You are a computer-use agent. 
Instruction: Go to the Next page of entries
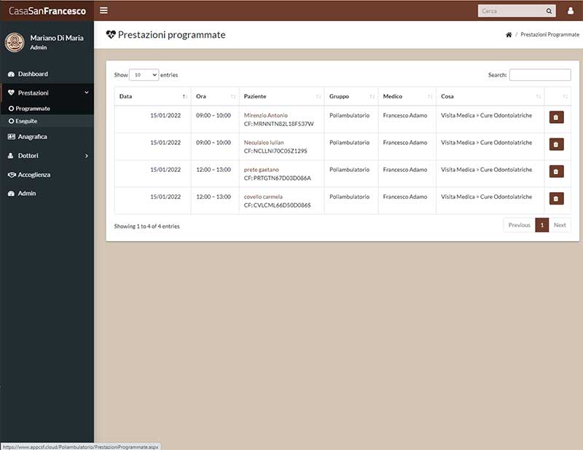[560, 225]
